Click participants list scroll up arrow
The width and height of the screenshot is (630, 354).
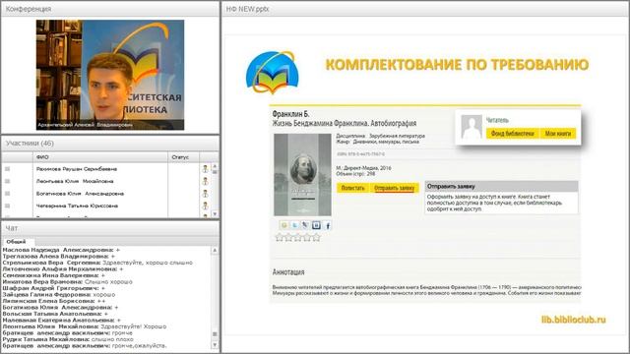(x=215, y=166)
